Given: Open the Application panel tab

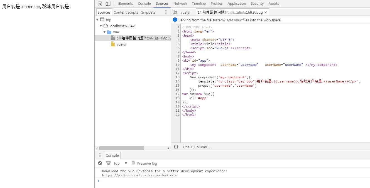Looking at the screenshot, I should [x=237, y=4].
